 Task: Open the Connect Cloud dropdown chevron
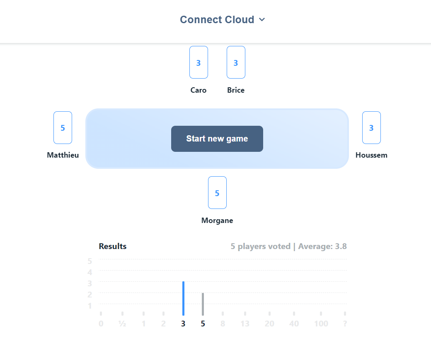click(x=262, y=19)
